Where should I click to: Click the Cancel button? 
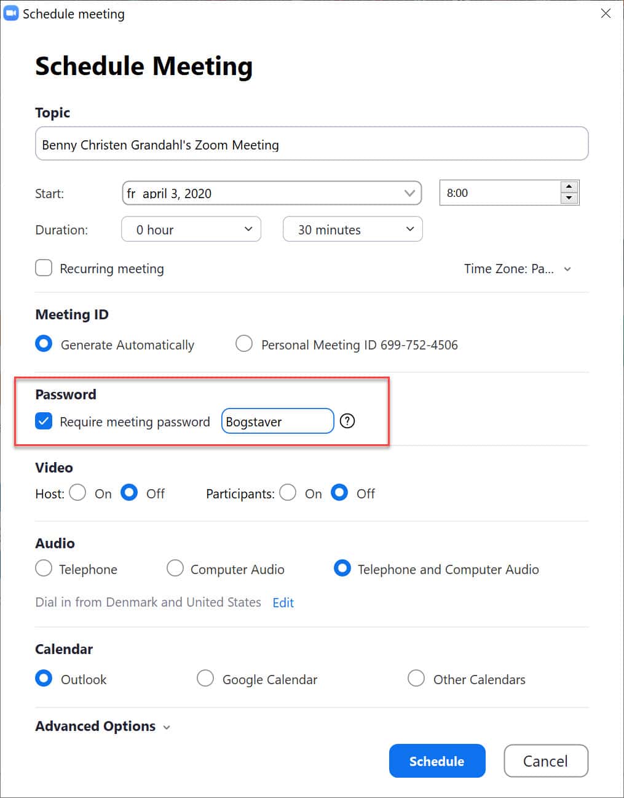545,761
